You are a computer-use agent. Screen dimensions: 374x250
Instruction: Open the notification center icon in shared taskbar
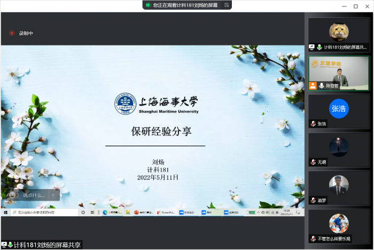pyautogui.click(x=298, y=212)
